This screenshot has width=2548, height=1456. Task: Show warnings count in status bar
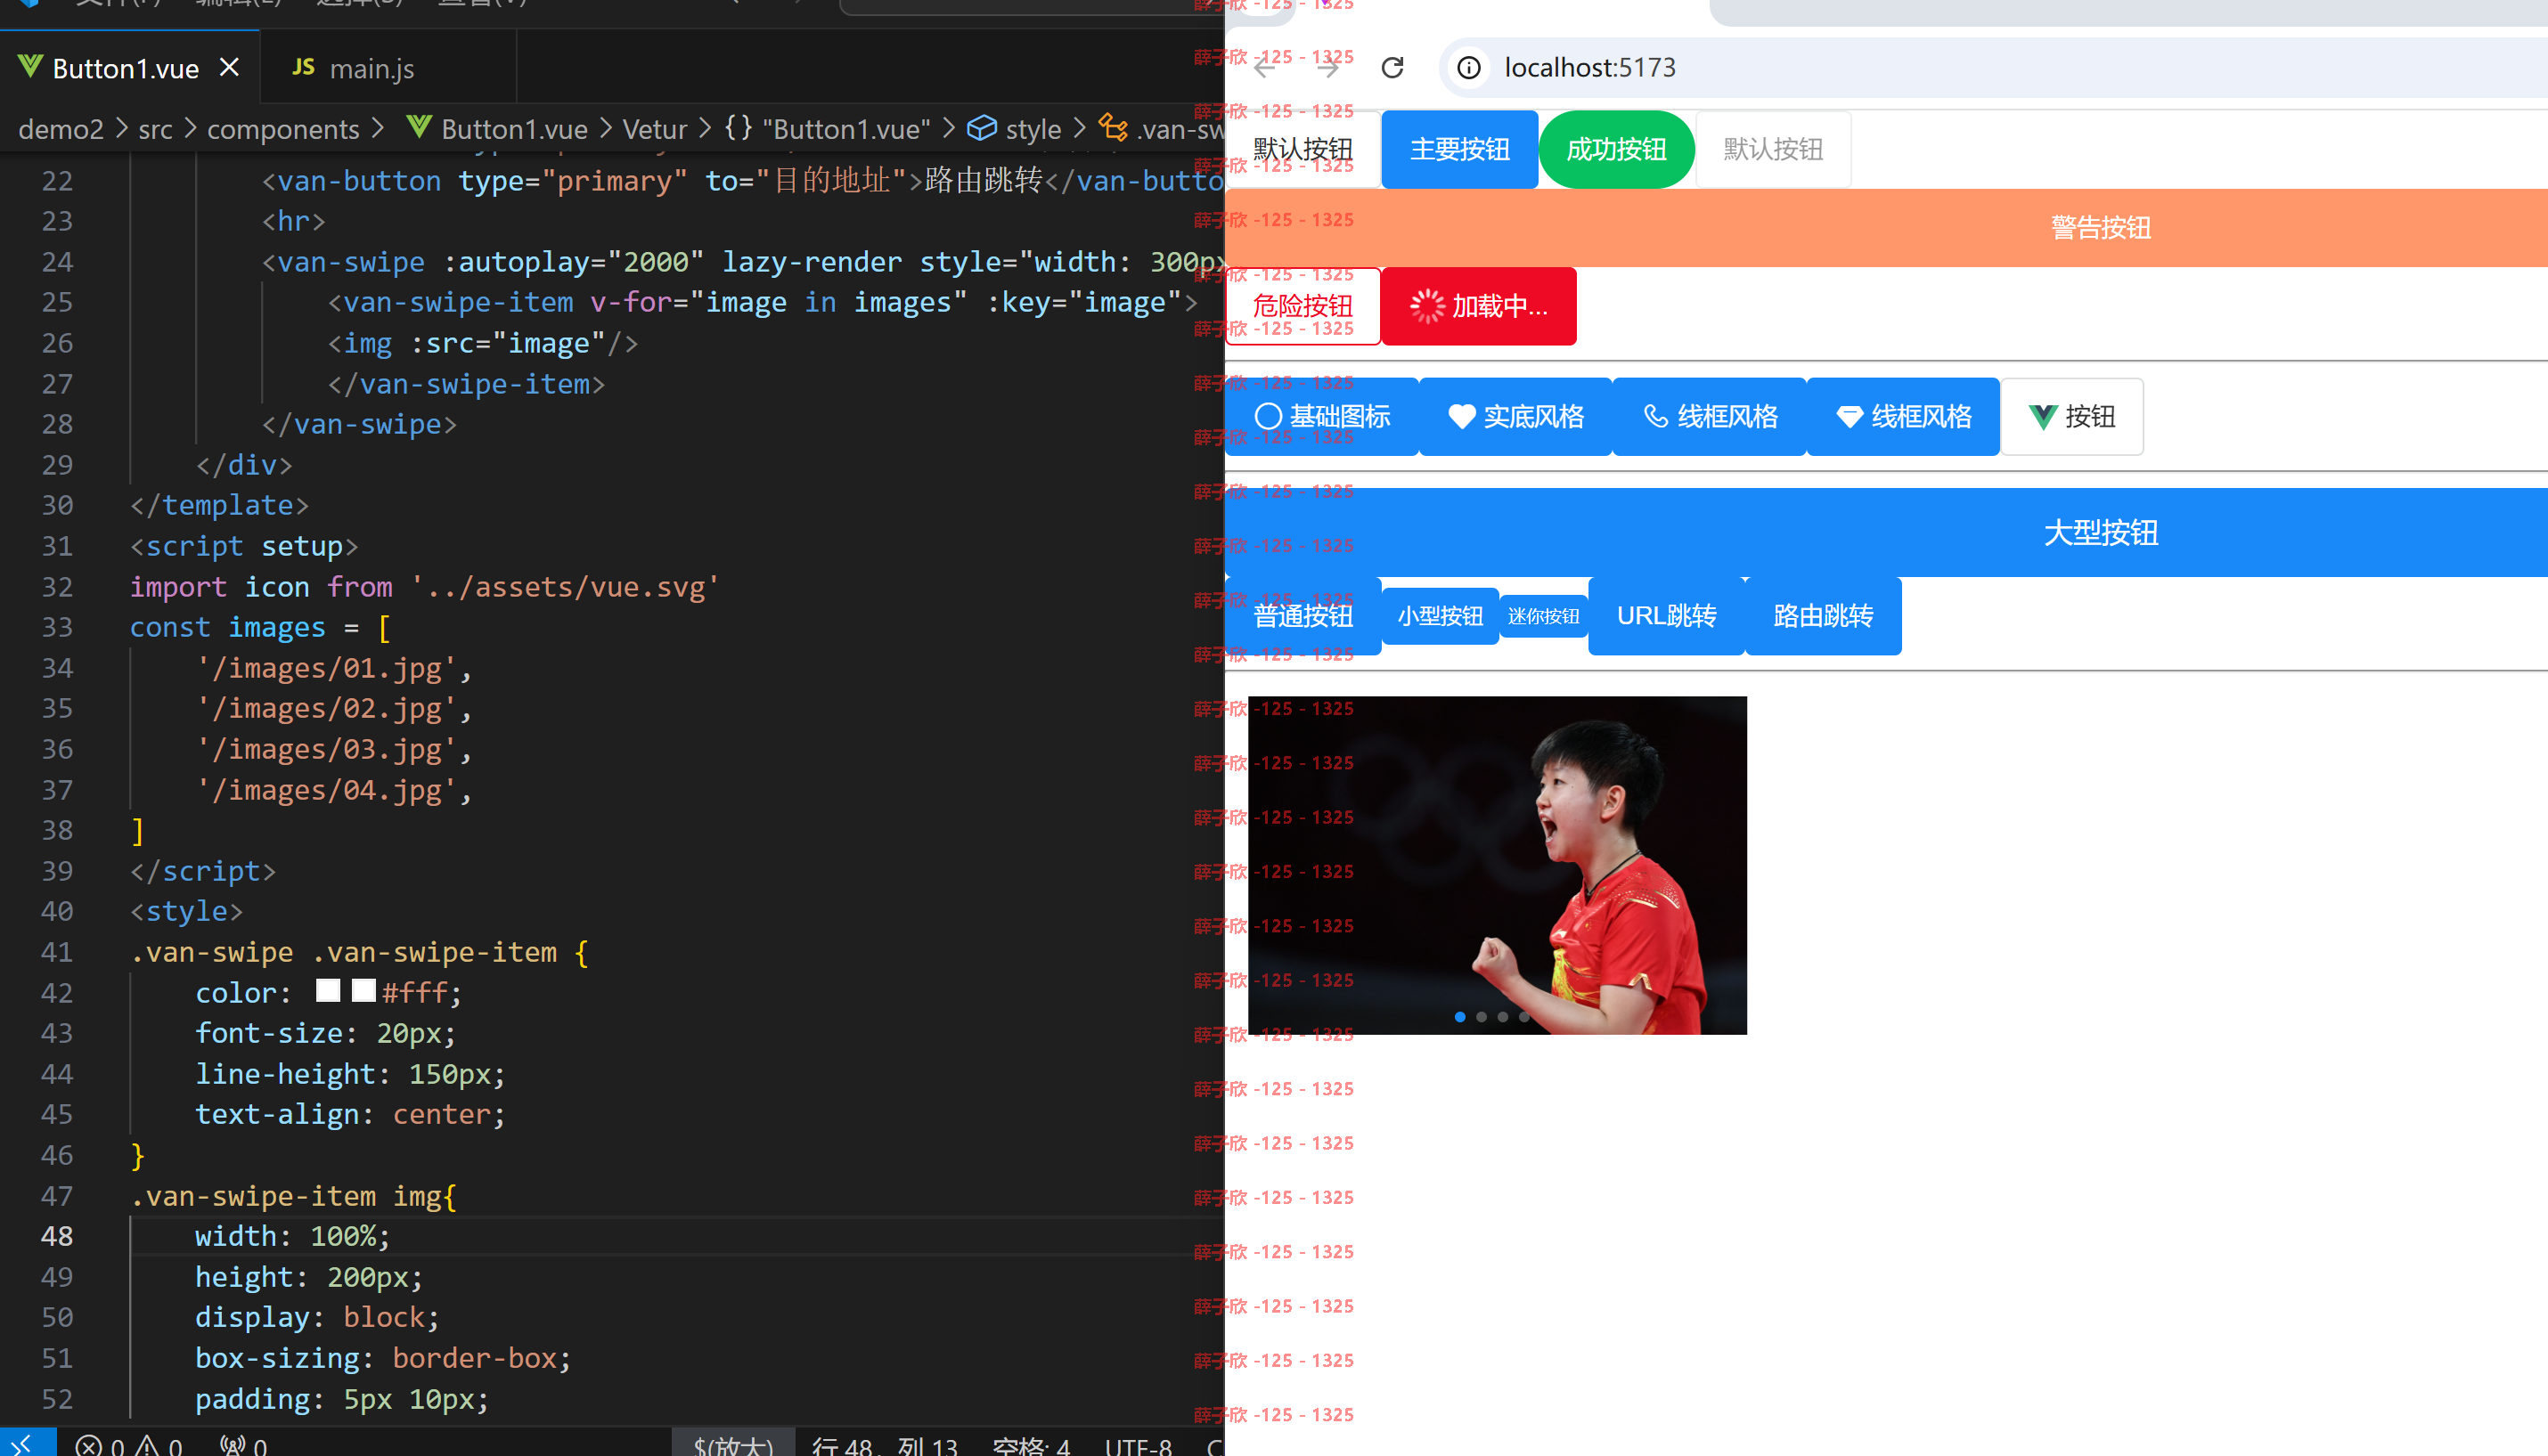pyautogui.click(x=159, y=1446)
